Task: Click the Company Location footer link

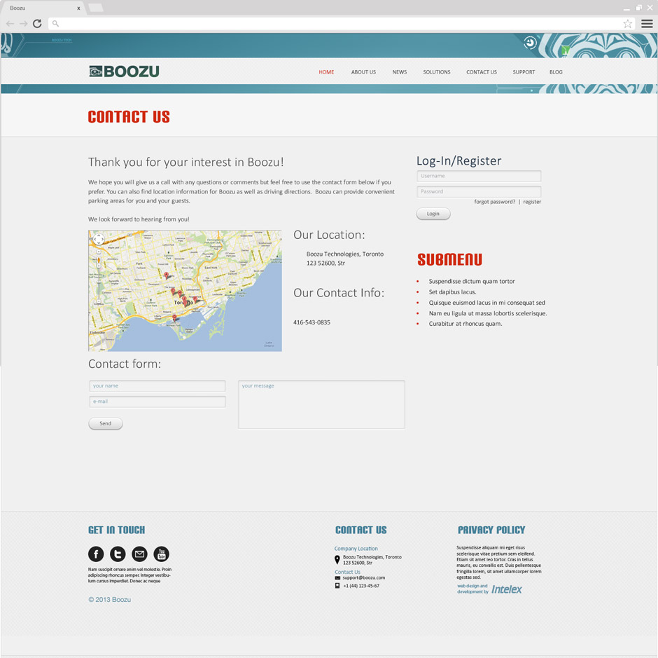Action: tap(356, 549)
